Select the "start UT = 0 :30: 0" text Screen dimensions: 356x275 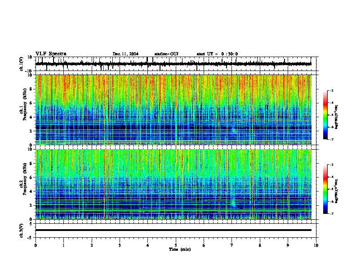(217, 54)
